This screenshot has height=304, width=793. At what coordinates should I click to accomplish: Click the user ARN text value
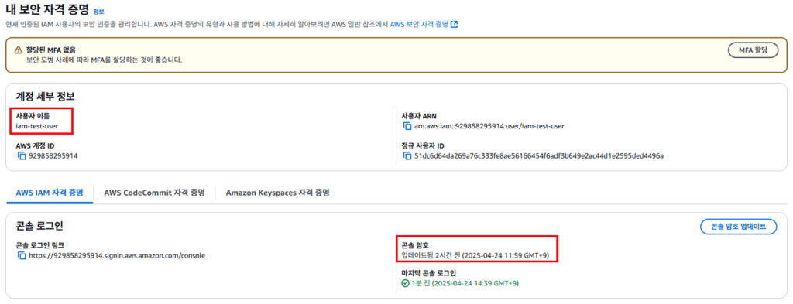pos(489,126)
